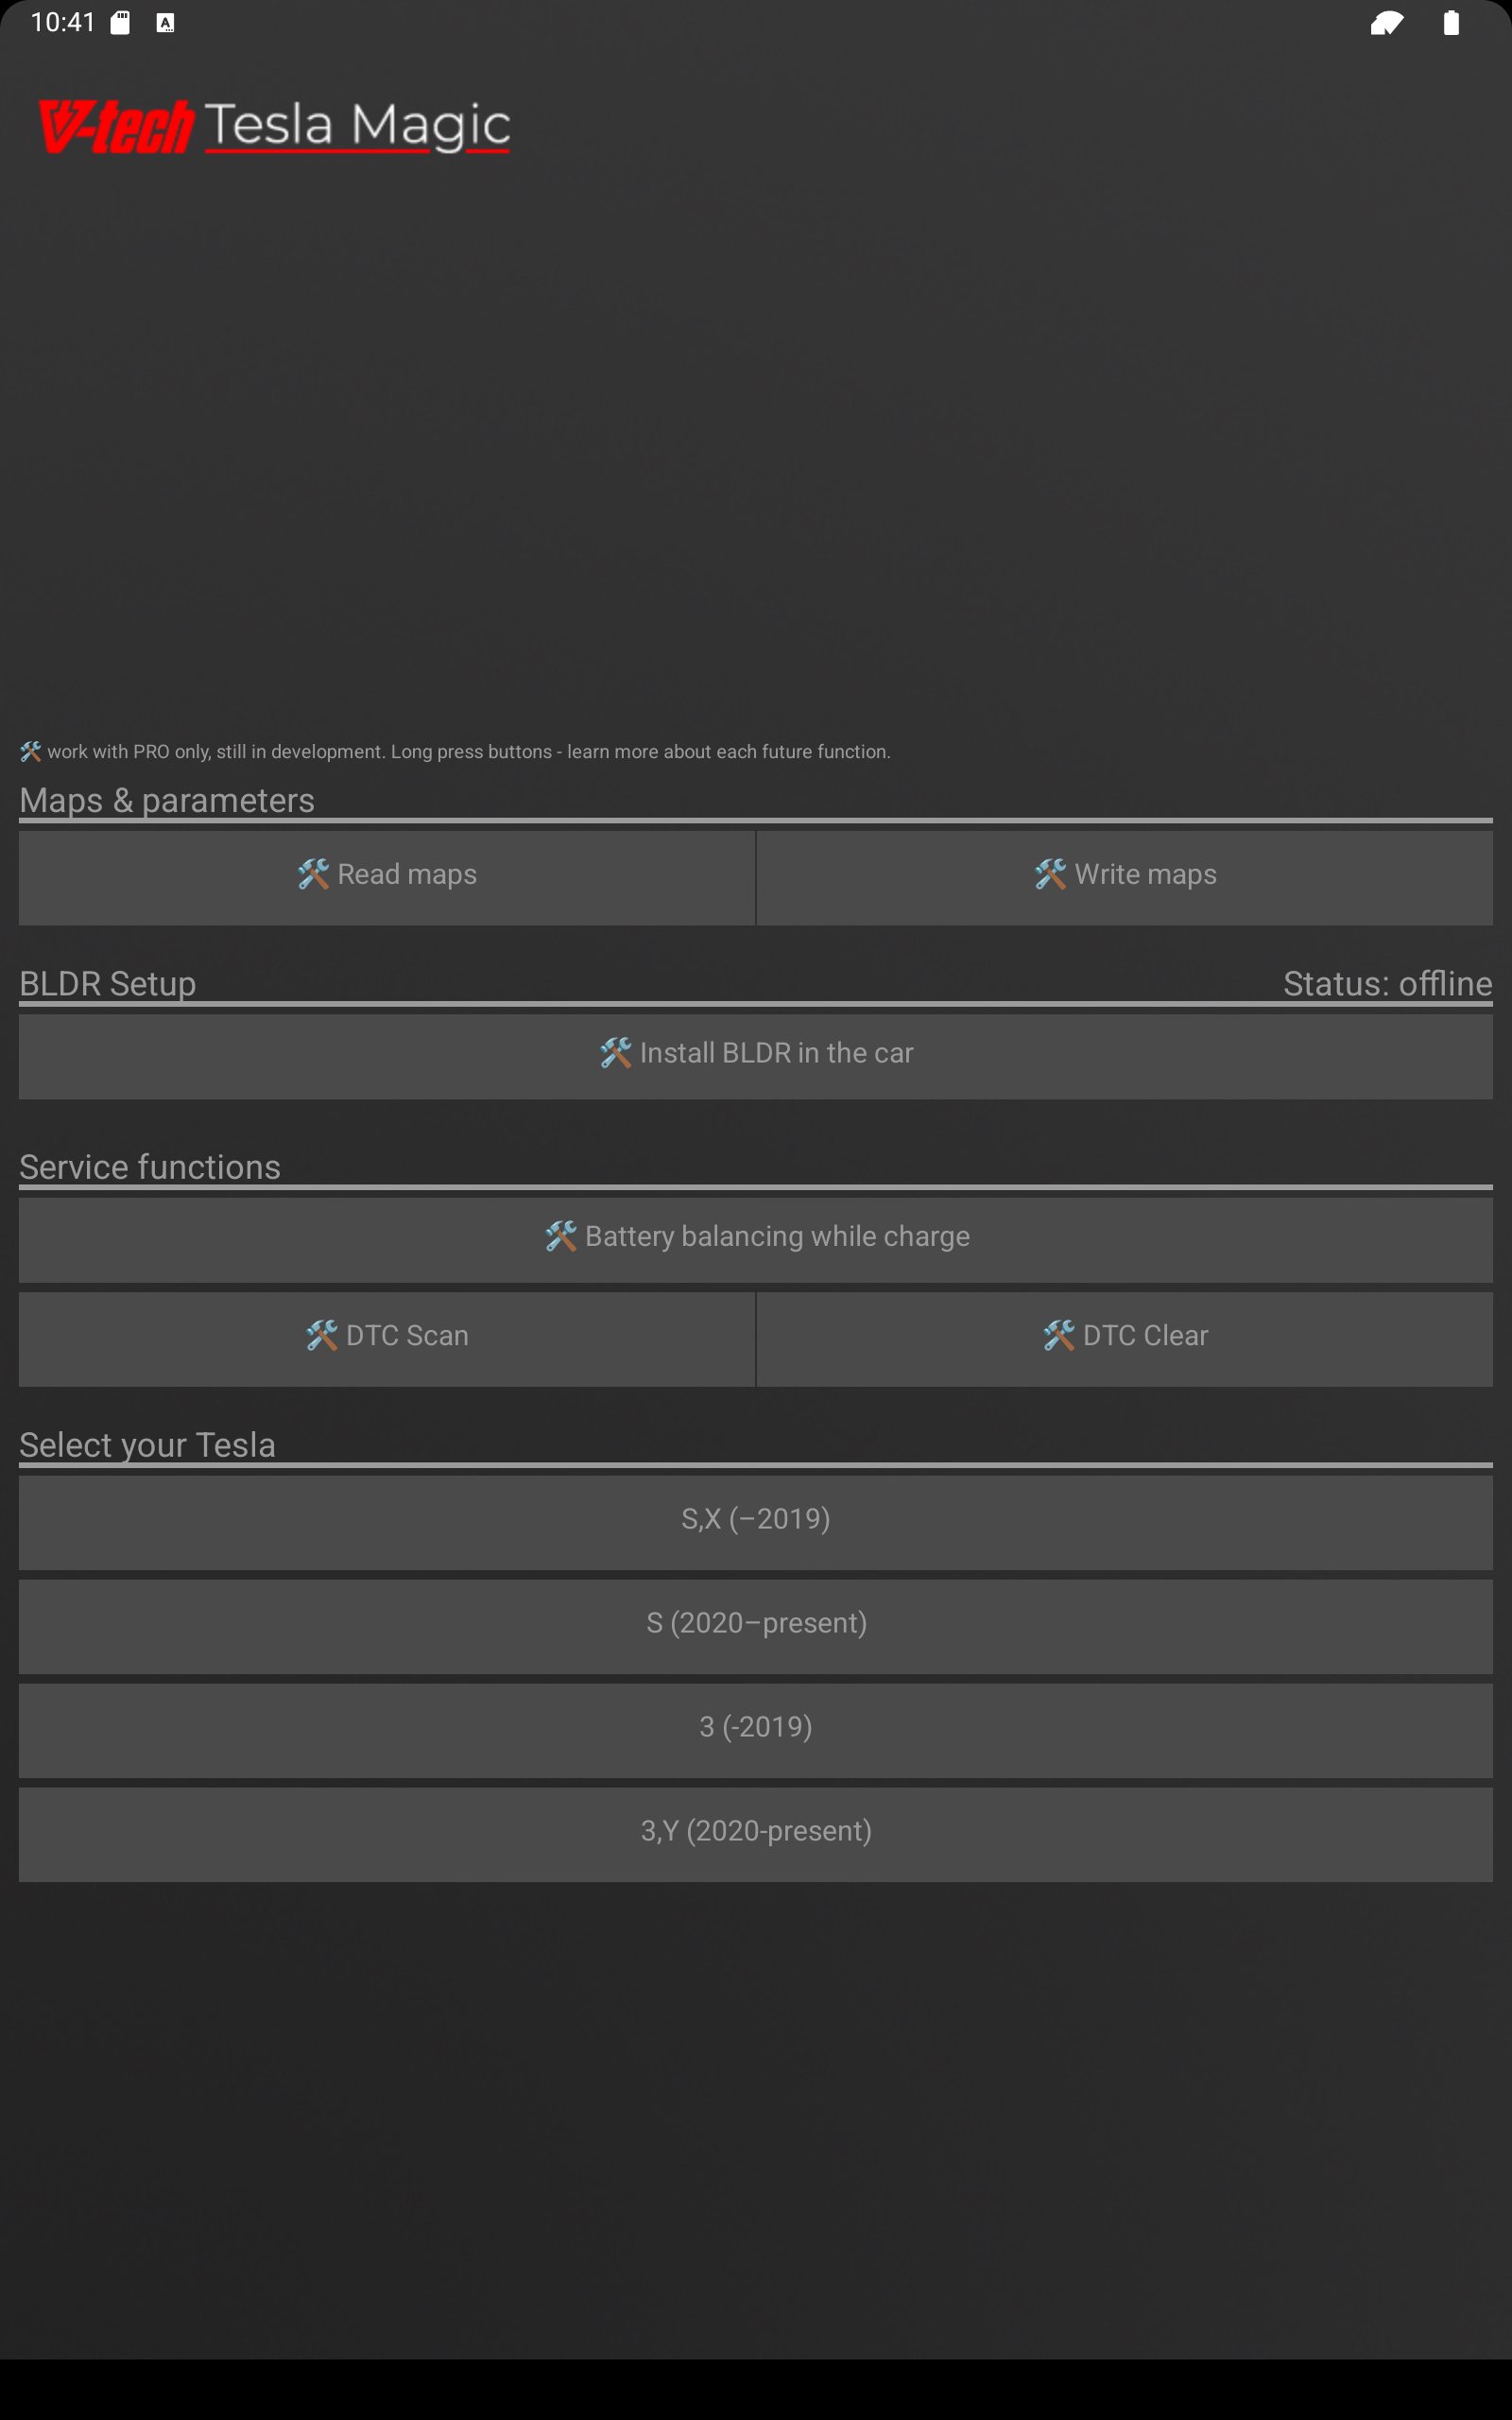This screenshot has width=1512, height=2420.
Task: Choose 3,Y (2020-present) option
Action: coord(756,1832)
